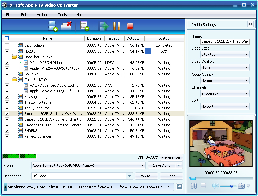The width and height of the screenshot is (258, 196).
Task: Click the SHREK3 film icon
Action: (x=20, y=131)
